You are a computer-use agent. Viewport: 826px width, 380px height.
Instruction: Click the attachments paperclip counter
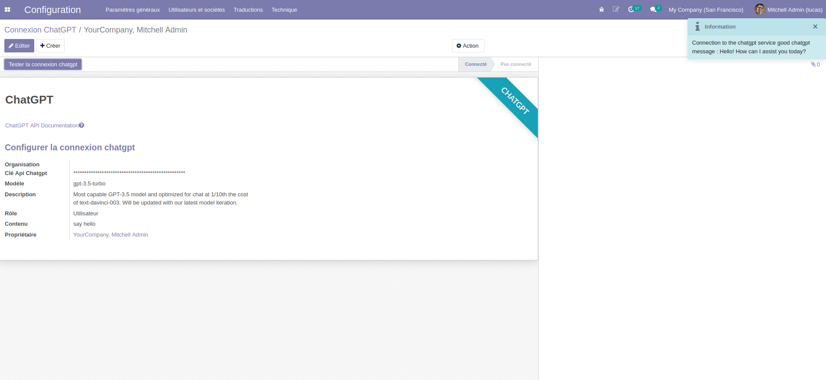816,64
